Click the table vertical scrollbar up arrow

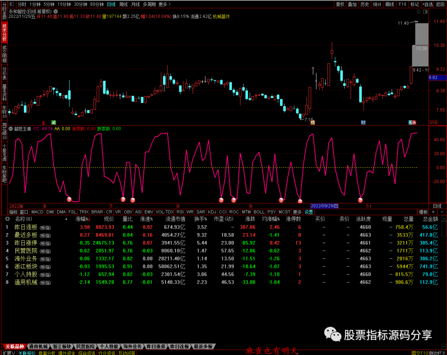tap(444, 219)
